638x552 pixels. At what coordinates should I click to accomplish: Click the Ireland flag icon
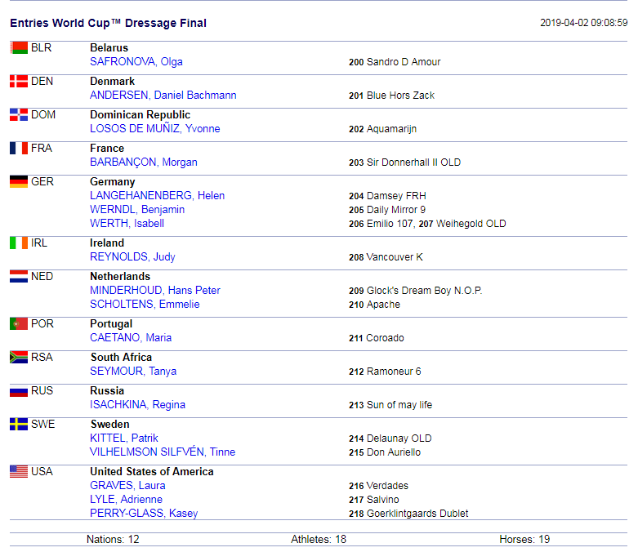pos(19,243)
